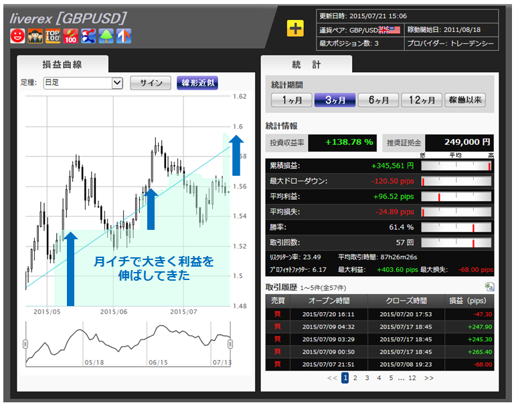Click the 買 mark in the 2015/07/07 21:51 row
Screen dimensions: 518x409
click(278, 364)
